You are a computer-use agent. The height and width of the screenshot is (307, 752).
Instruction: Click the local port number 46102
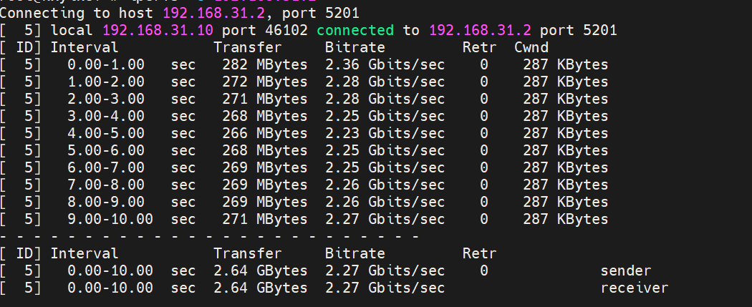[x=286, y=30]
